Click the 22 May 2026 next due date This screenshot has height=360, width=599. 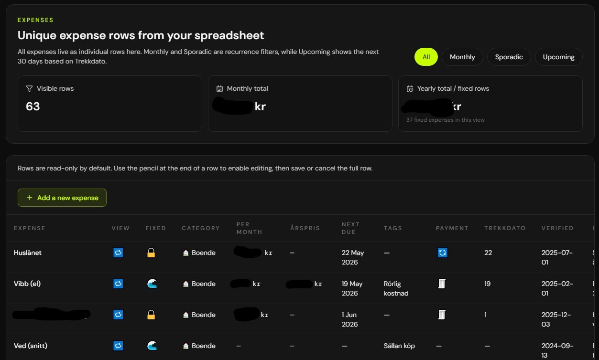tap(353, 257)
